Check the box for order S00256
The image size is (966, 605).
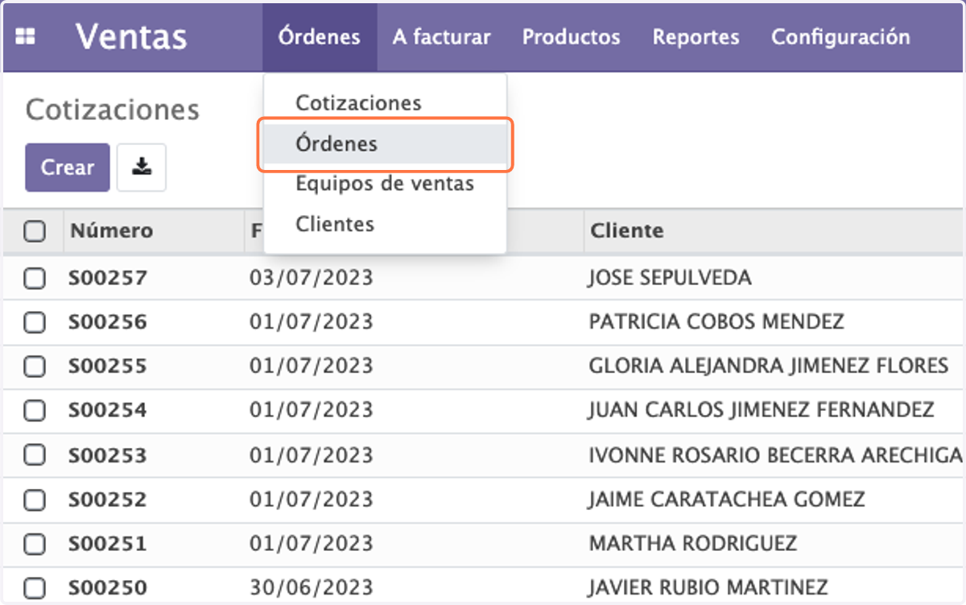tap(34, 322)
